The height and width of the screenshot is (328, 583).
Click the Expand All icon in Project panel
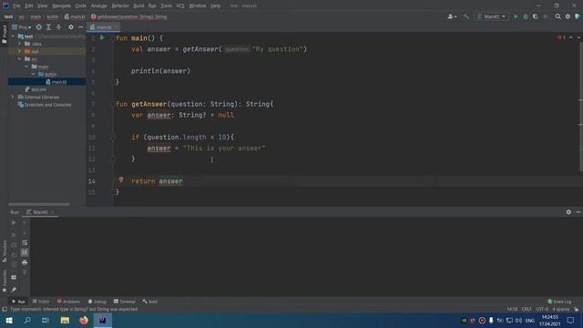tap(48, 27)
